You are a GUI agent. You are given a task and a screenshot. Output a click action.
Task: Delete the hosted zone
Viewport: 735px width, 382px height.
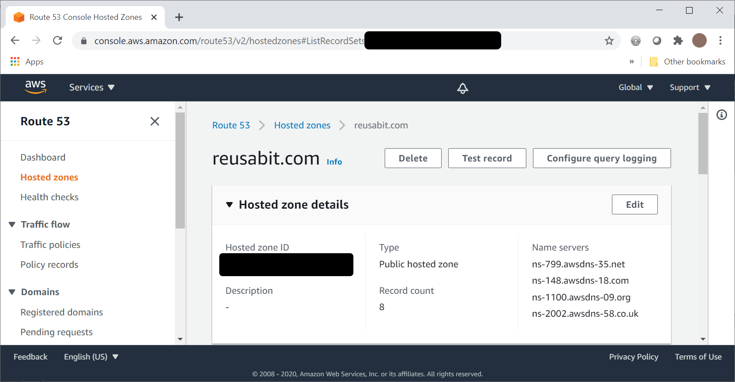coord(413,158)
